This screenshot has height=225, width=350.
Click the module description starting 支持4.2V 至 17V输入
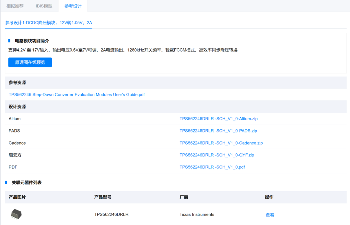tap(123, 50)
